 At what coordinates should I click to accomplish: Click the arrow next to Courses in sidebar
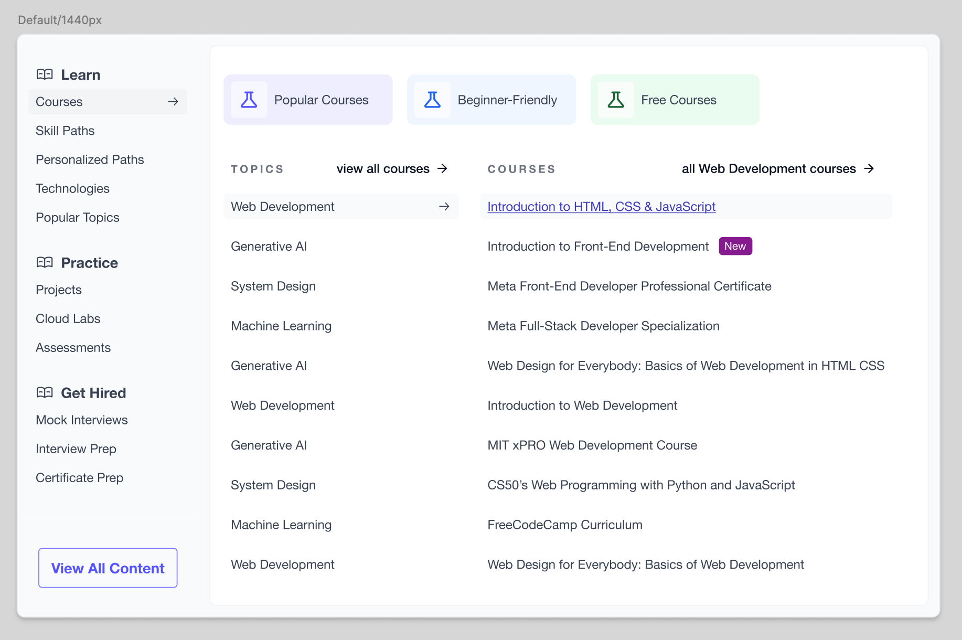[x=173, y=102]
